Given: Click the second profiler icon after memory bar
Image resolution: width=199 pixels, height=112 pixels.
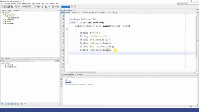Looking at the screenshot, I should pos(75,7).
